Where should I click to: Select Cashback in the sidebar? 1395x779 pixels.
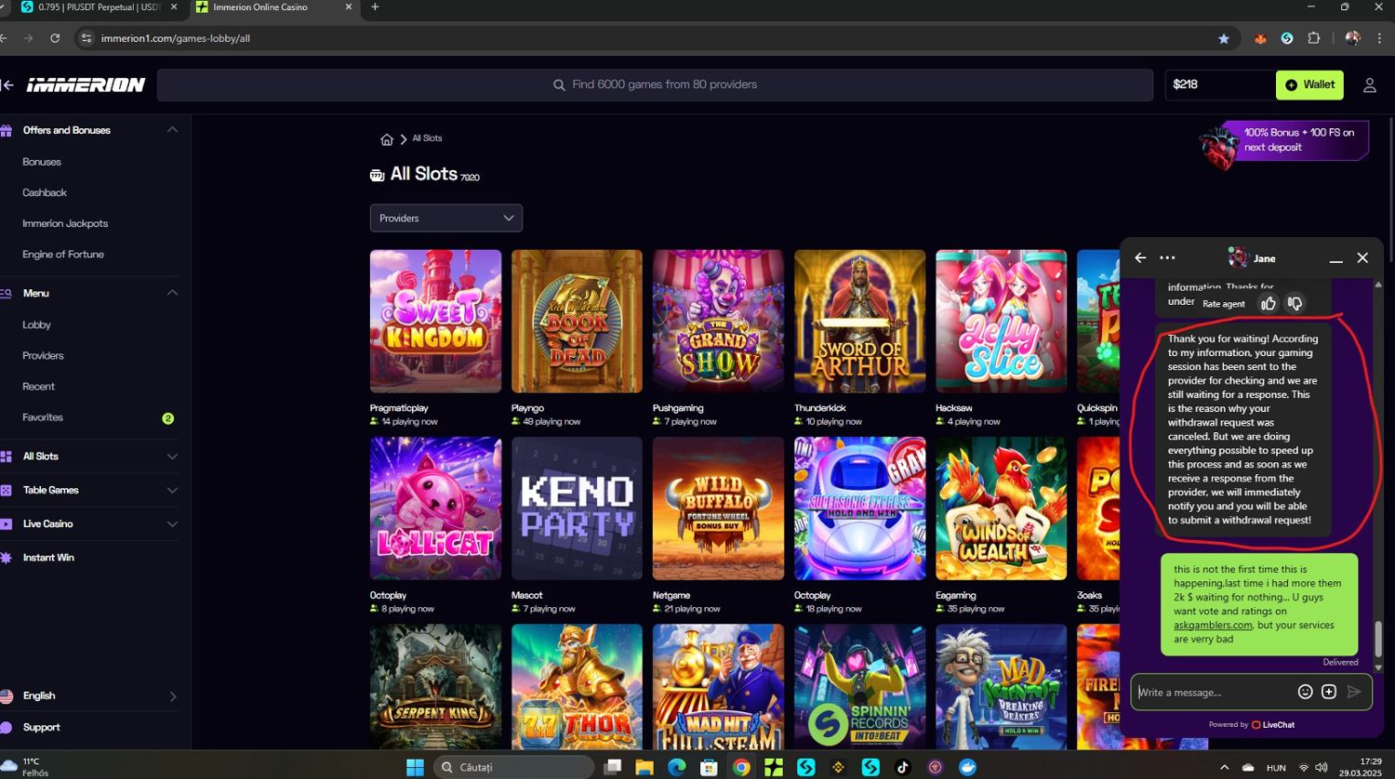pos(45,192)
